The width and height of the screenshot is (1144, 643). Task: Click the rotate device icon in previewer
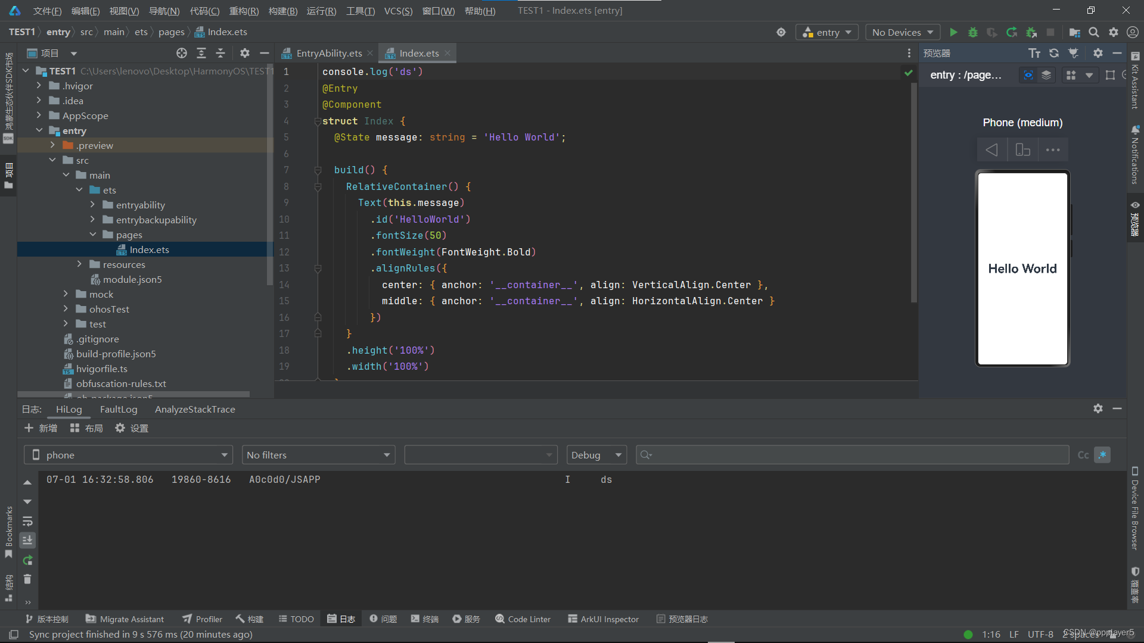coord(1022,150)
